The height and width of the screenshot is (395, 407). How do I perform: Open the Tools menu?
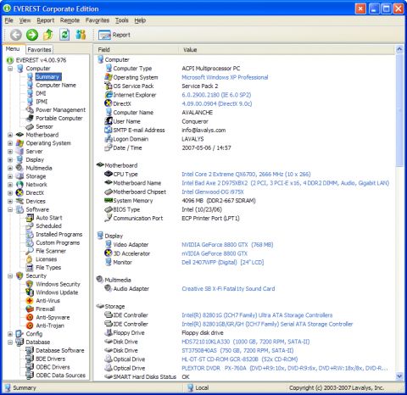click(122, 20)
